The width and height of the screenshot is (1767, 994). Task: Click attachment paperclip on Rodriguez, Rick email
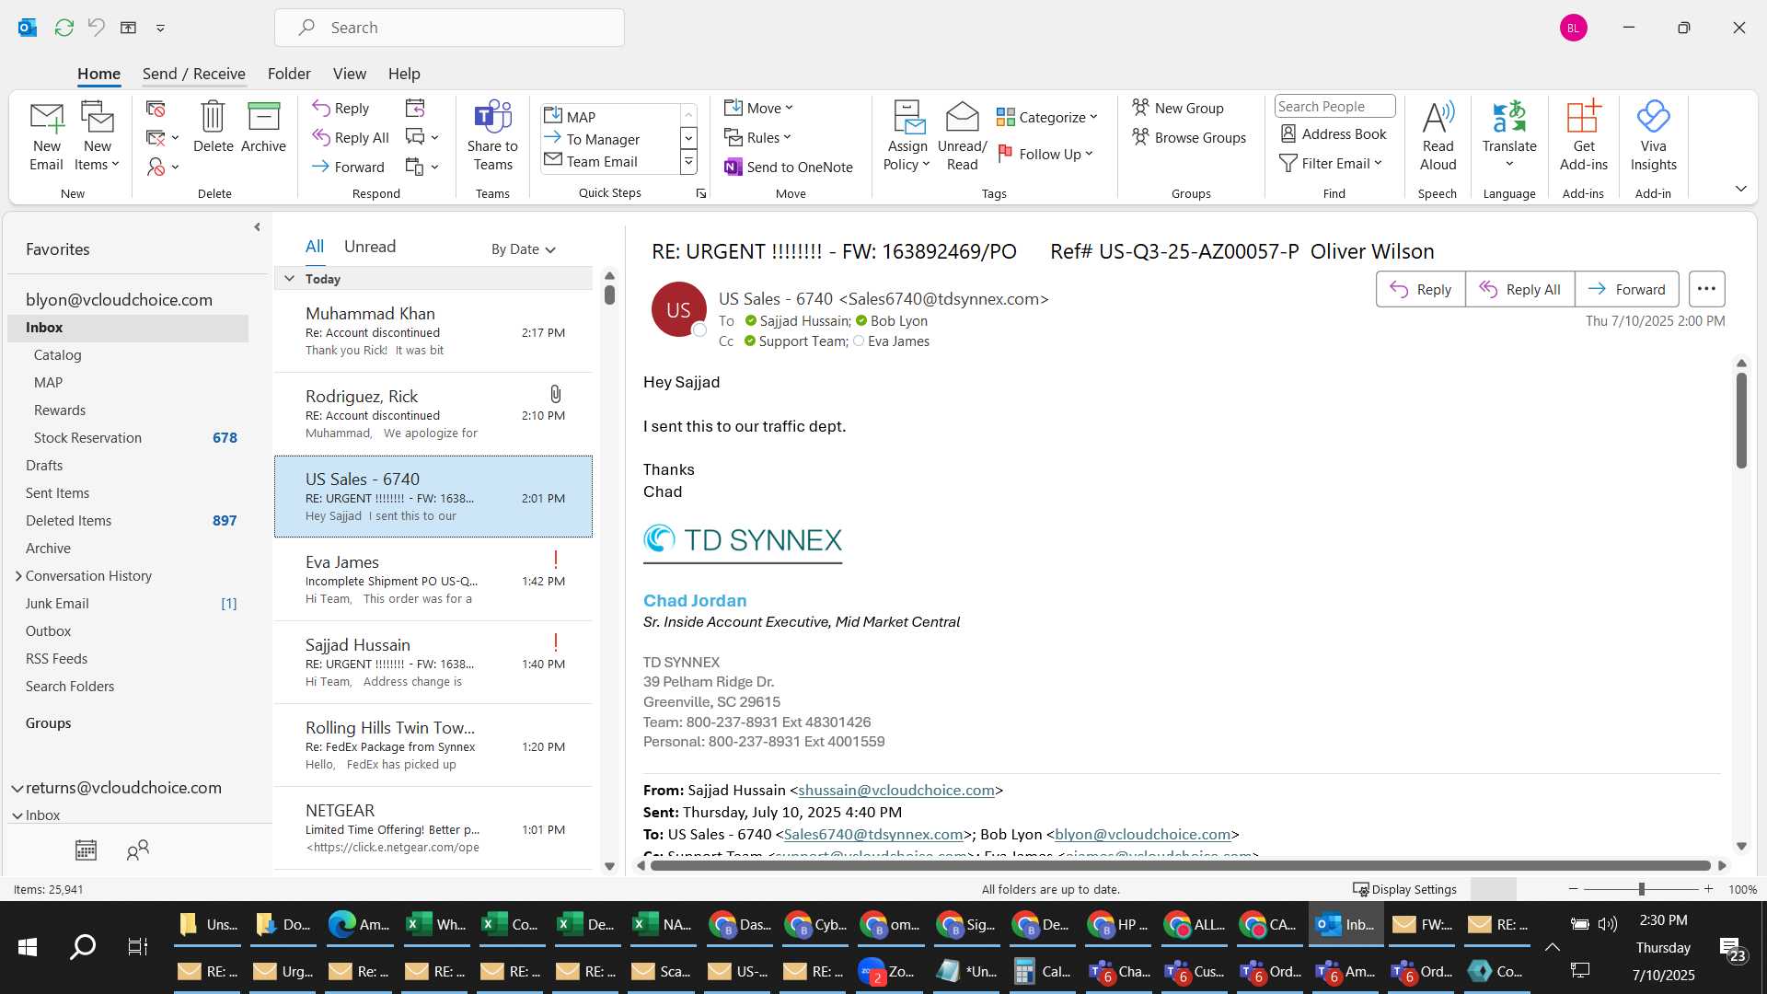tap(555, 394)
